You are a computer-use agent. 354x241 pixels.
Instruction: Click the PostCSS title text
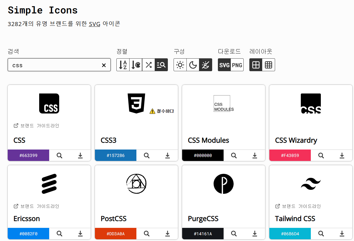pos(114,219)
